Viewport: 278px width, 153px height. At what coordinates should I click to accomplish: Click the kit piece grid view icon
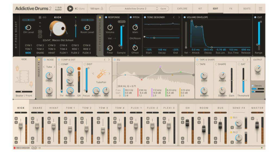click(x=40, y=17)
